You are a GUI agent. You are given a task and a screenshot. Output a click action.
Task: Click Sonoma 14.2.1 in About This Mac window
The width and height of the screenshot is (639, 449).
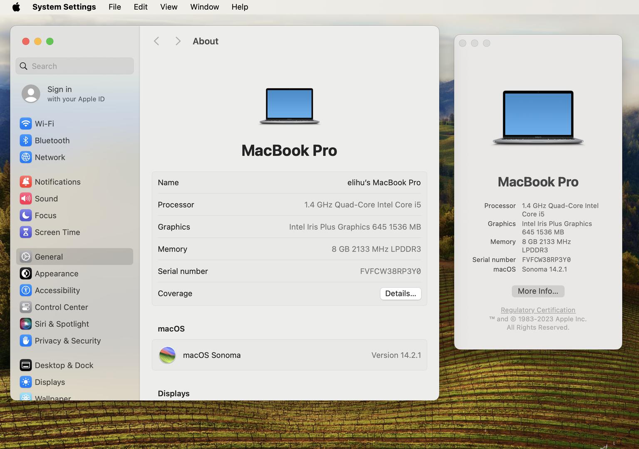pyautogui.click(x=545, y=269)
